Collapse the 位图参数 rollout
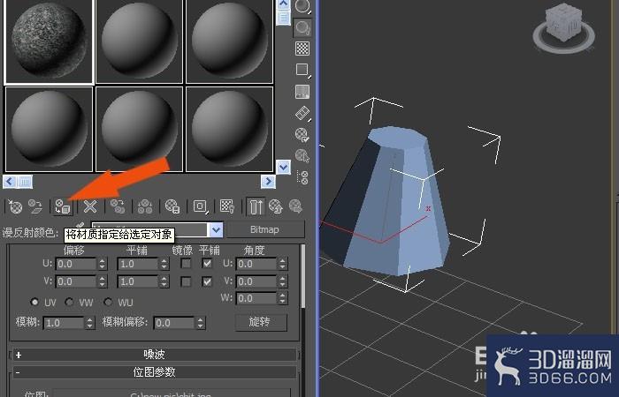Viewport: 619px width, 397px height. click(x=154, y=372)
